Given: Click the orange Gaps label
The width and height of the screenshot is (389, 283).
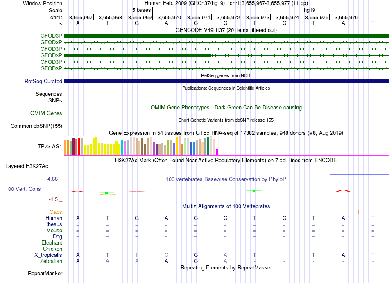Looking at the screenshot, I should (x=56, y=212).
